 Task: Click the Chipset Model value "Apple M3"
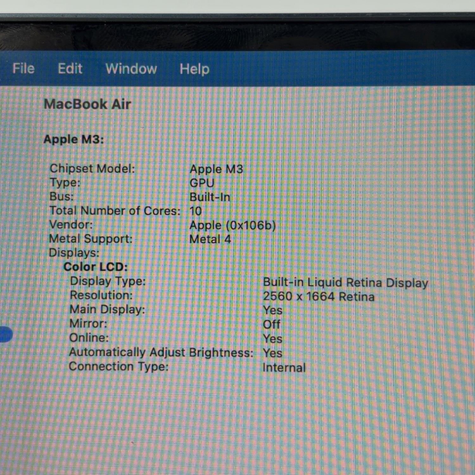(216, 169)
